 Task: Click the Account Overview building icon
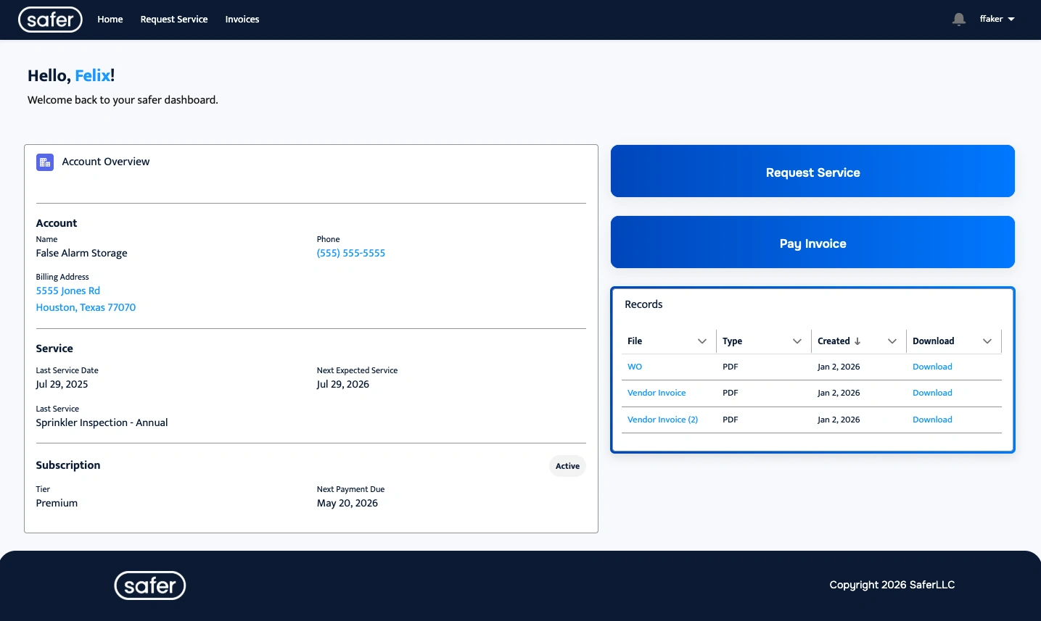point(45,162)
